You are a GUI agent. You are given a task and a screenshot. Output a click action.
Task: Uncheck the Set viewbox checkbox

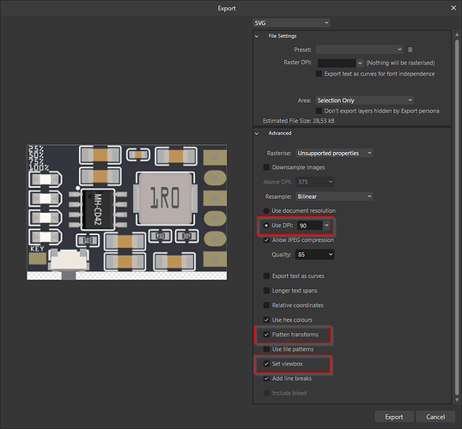(x=266, y=364)
